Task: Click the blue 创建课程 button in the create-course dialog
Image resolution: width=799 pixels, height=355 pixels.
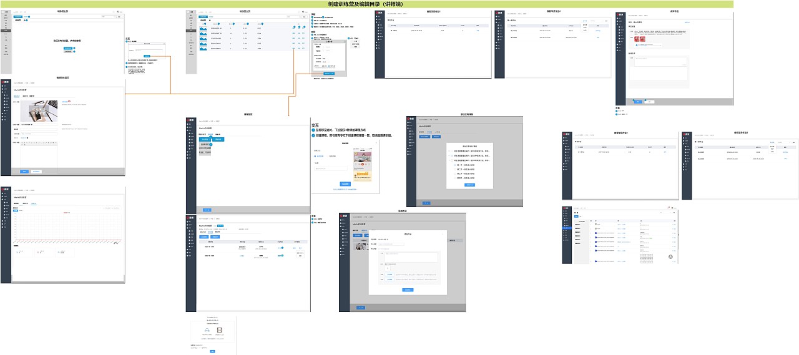Action: (345, 184)
